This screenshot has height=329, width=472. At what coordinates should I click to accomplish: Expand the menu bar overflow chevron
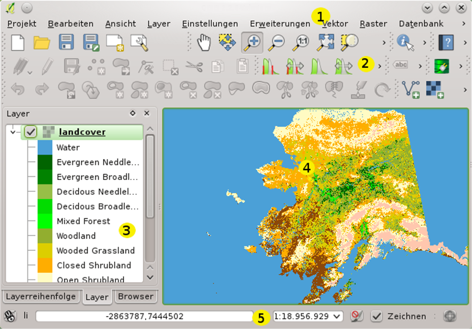[x=464, y=24]
